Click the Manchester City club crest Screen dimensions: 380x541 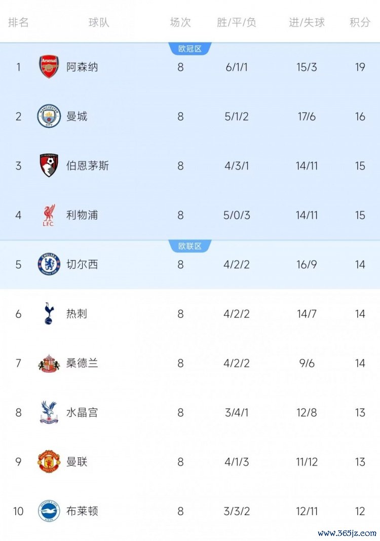coord(49,116)
